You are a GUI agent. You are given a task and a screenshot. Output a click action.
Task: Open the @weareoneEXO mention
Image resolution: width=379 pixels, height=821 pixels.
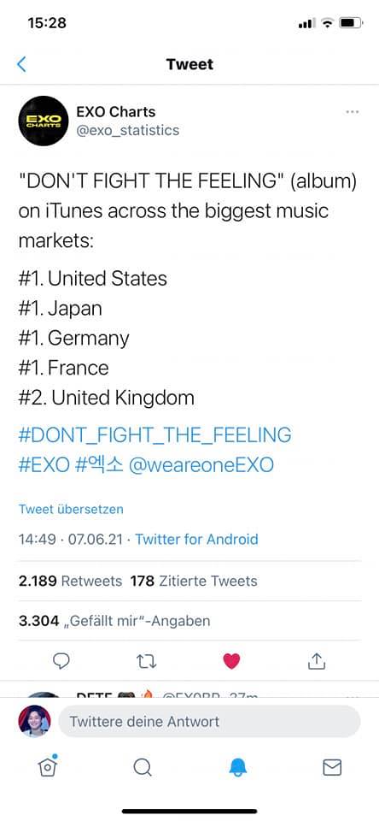[x=201, y=465]
